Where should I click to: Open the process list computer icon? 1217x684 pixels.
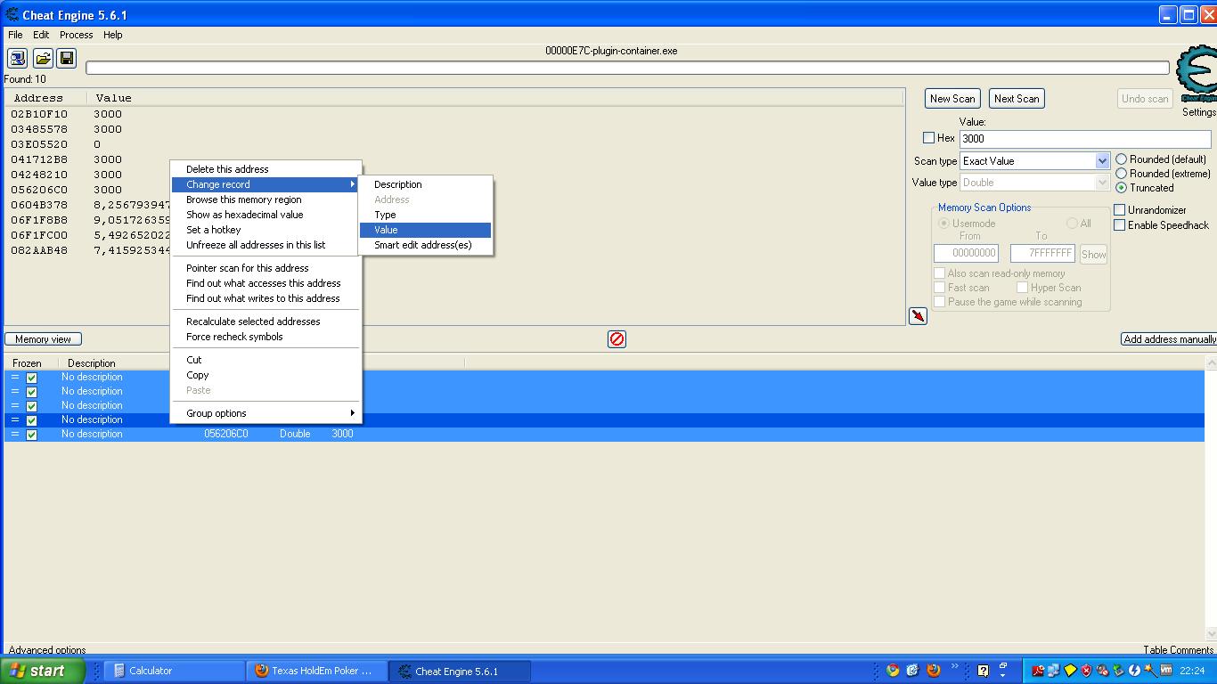tap(17, 59)
